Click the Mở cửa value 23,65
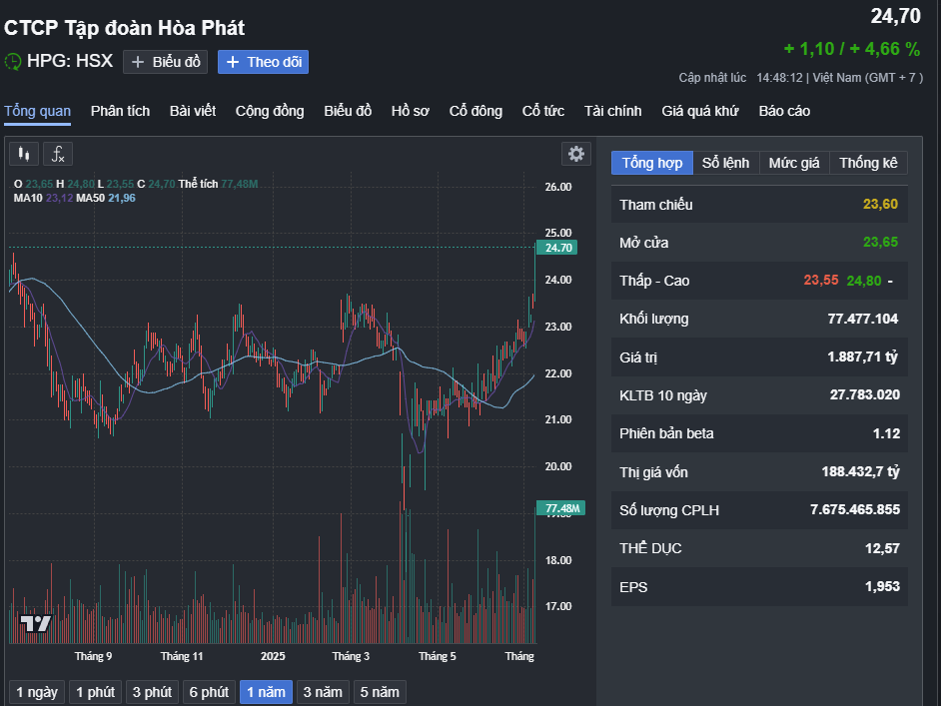941x706 pixels. (x=880, y=243)
